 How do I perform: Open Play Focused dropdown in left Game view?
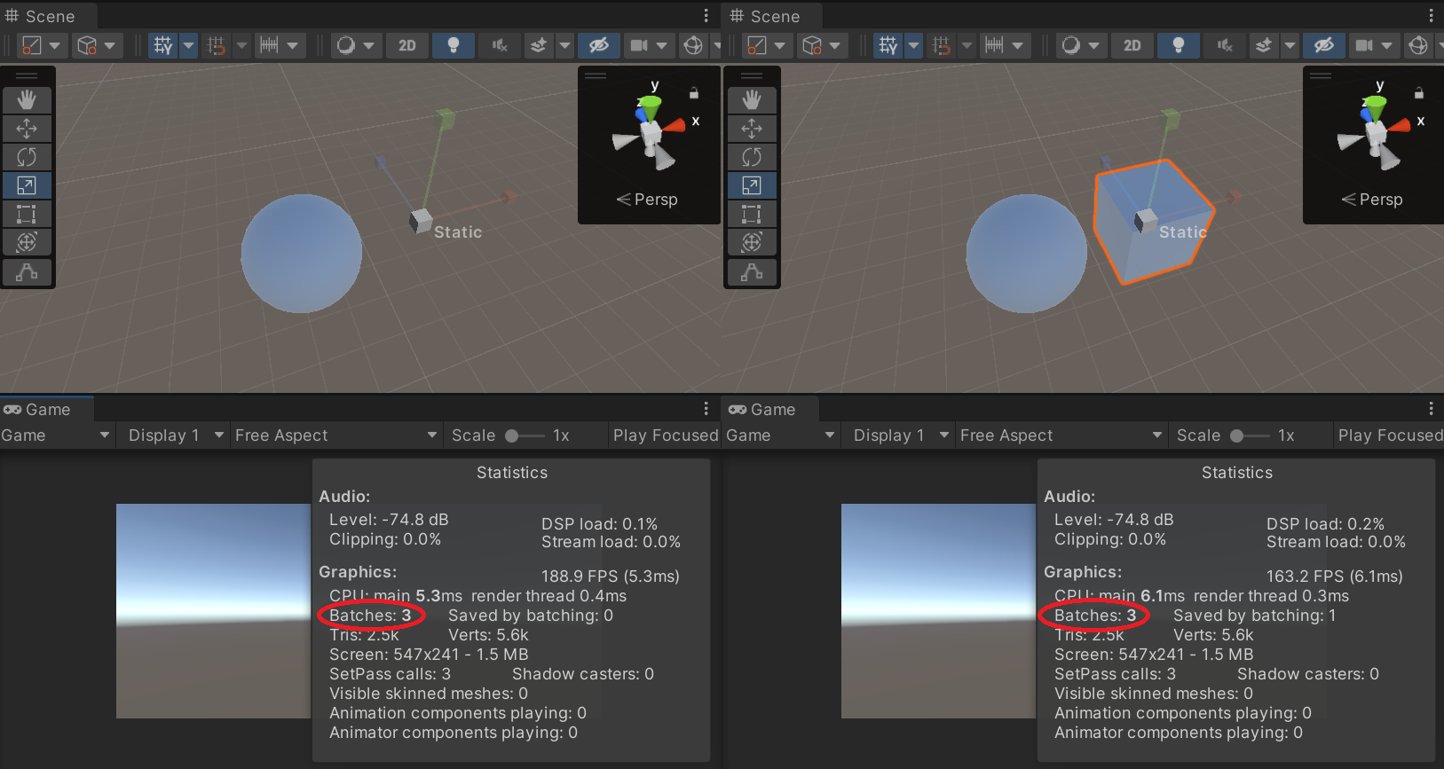[665, 436]
